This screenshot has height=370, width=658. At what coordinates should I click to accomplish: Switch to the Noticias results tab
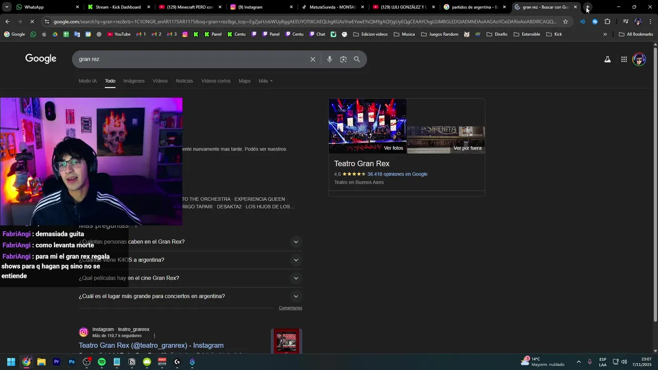(x=184, y=81)
